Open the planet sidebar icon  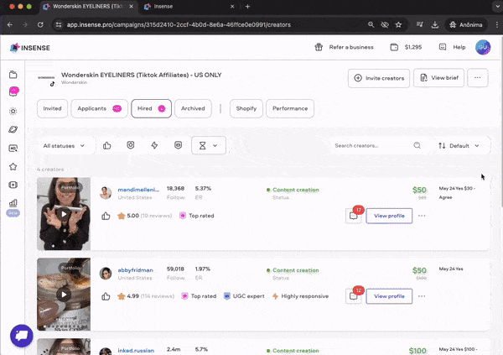[x=13, y=129]
